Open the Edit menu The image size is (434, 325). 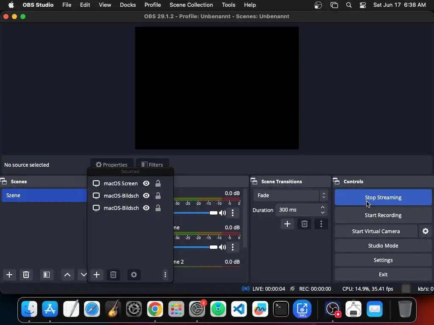(85, 5)
